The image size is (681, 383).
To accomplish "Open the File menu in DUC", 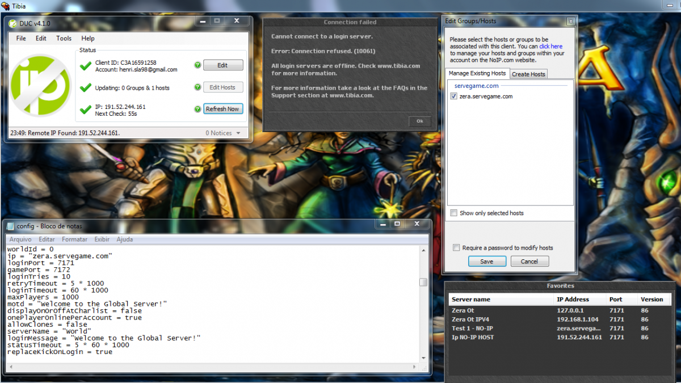I will (x=21, y=39).
